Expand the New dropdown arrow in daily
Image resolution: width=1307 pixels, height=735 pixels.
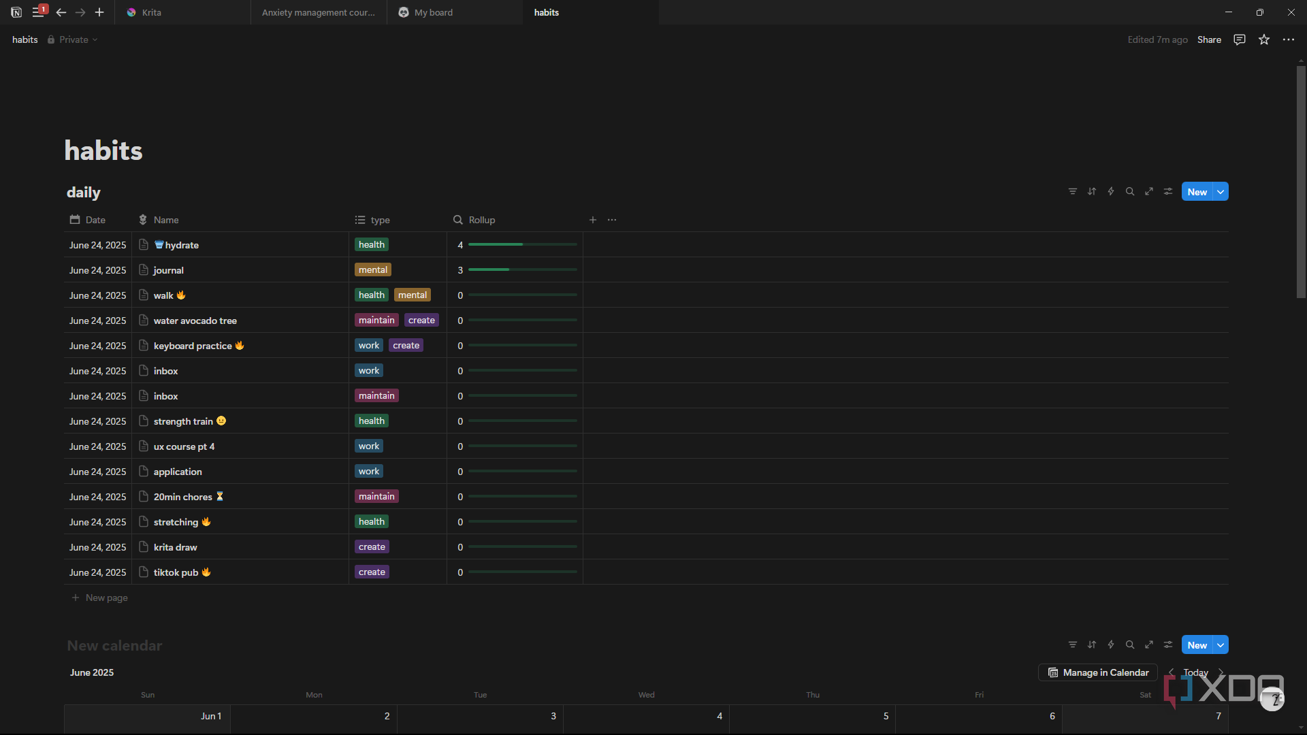tap(1221, 192)
